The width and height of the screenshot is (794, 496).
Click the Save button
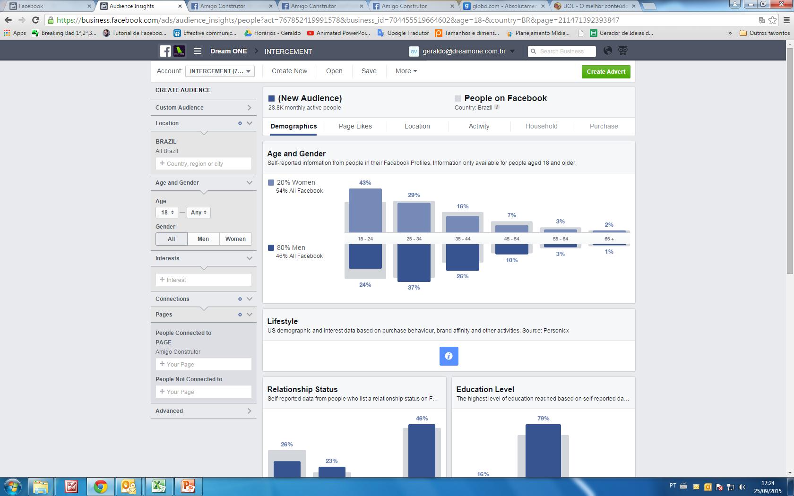[x=369, y=71]
